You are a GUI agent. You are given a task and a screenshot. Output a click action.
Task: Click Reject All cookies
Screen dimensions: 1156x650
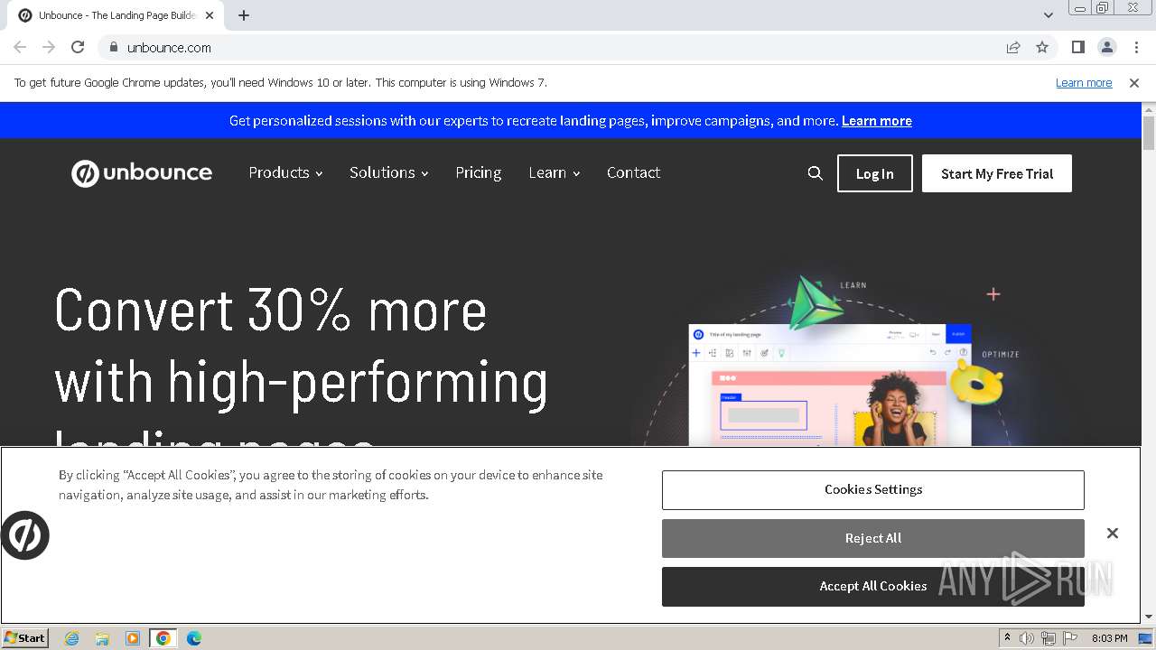click(873, 538)
